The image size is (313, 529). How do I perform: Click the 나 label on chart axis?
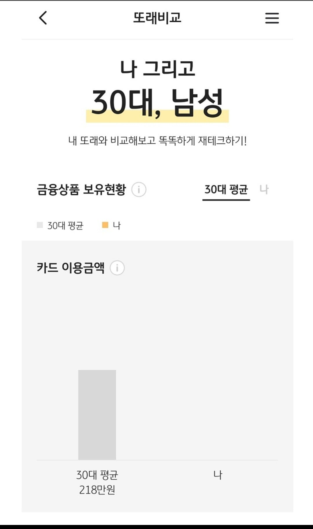[x=218, y=475]
